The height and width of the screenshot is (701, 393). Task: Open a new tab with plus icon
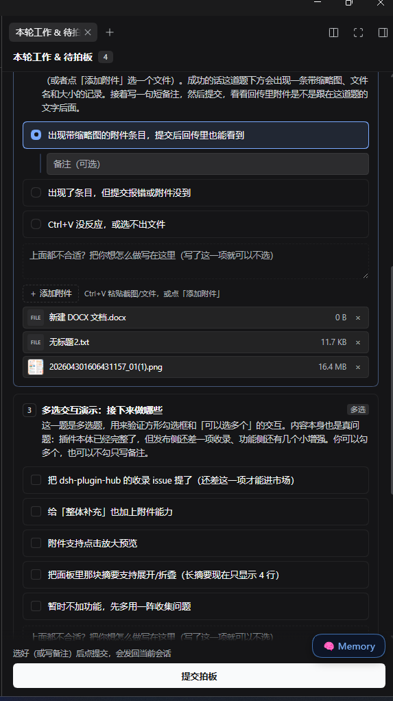point(110,32)
